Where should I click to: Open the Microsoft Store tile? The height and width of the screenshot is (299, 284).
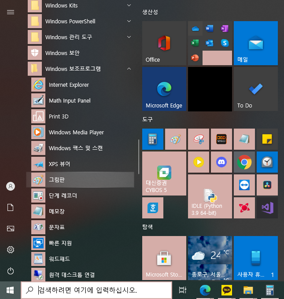pos(164,258)
